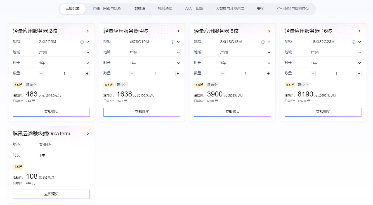Viewport: 373px width, 205px height.
Task: Buy the 16核 server with 立即购买
Action: pyautogui.click(x=323, y=112)
